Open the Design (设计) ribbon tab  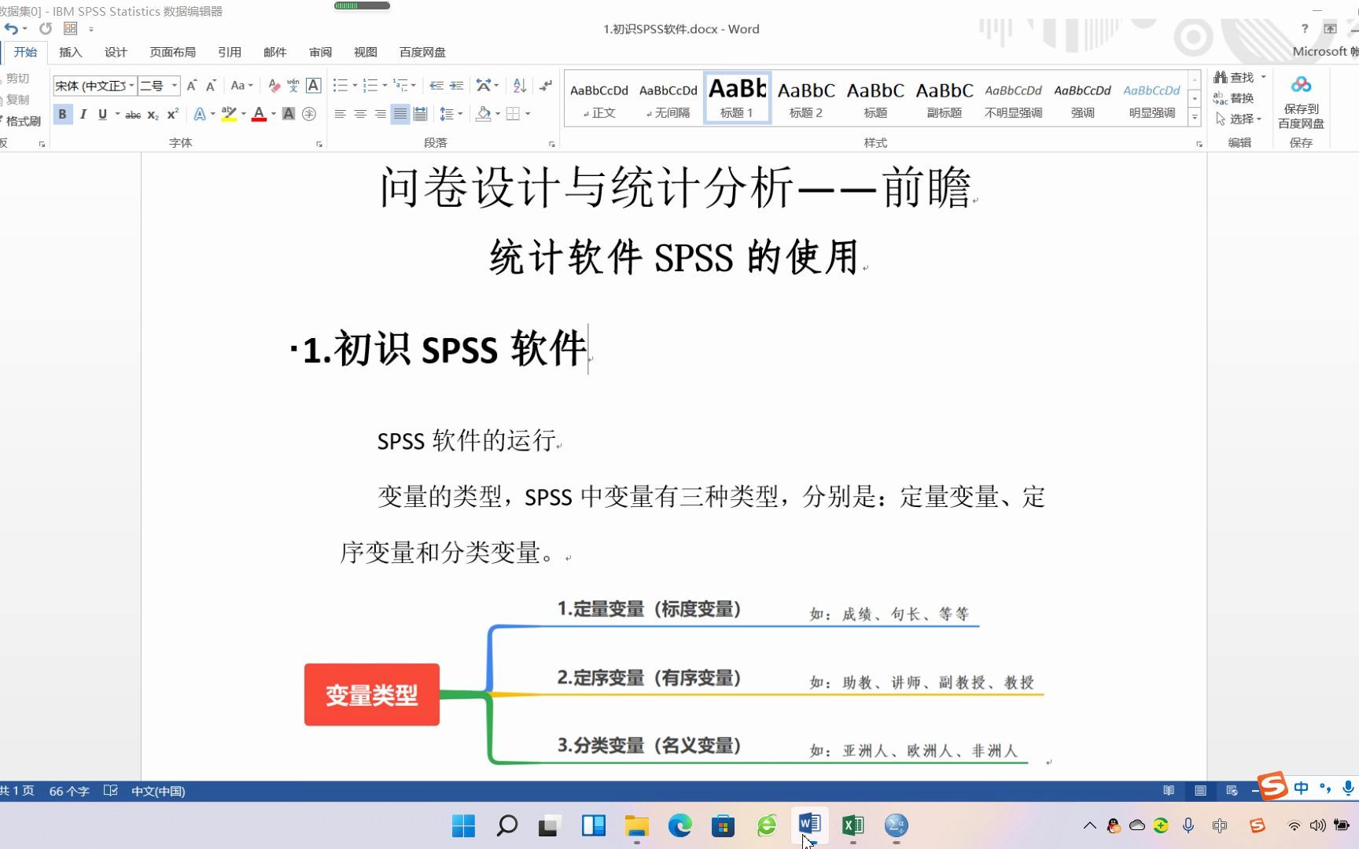[116, 52]
